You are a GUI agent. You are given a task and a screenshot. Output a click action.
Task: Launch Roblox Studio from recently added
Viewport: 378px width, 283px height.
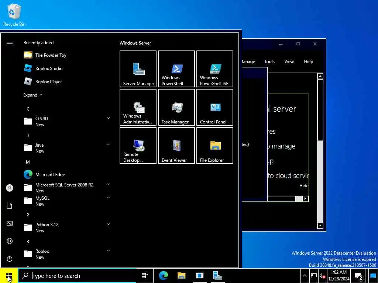click(66, 68)
